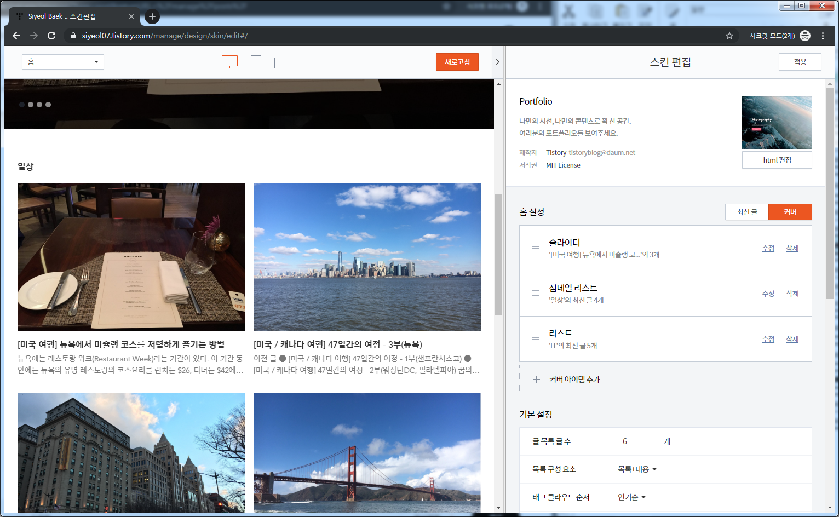Click the Portfolio skin thumbnail image
This screenshot has width=839, height=517.
[x=777, y=123]
